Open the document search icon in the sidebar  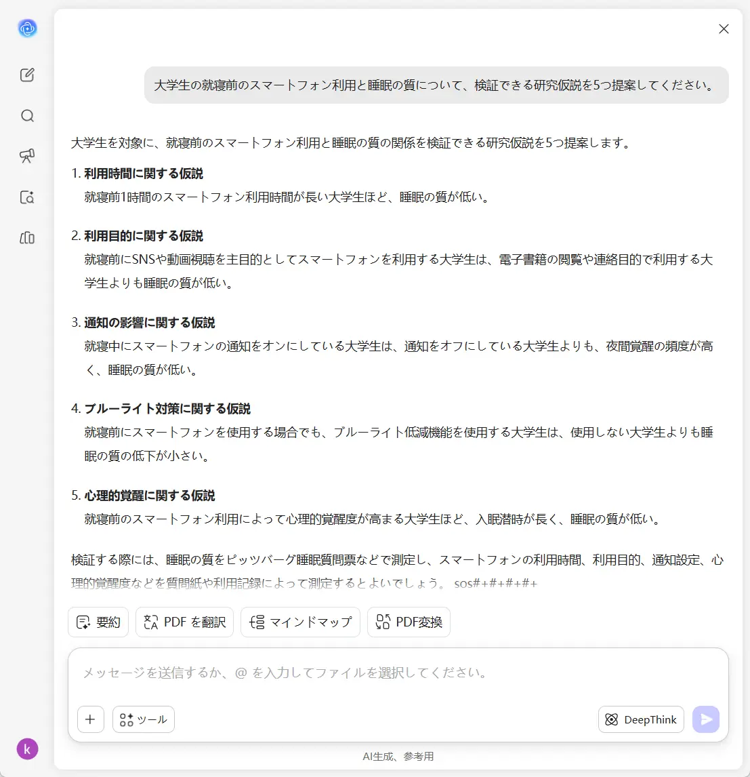pos(27,197)
